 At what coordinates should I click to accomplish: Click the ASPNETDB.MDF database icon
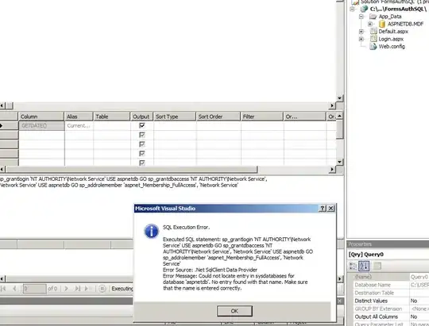coord(382,24)
